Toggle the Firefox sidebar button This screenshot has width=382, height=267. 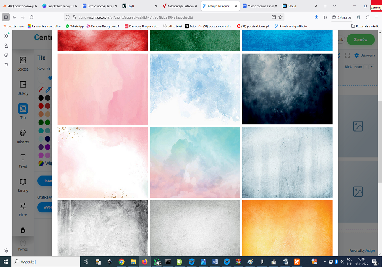coord(6,17)
